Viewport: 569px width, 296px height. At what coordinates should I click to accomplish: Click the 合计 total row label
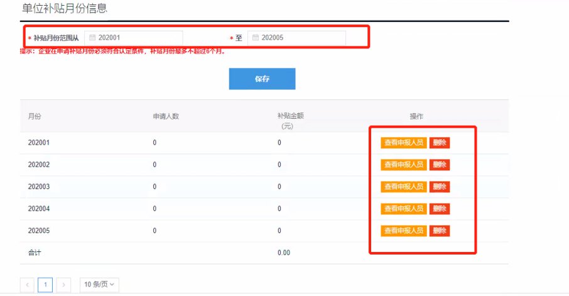(35, 253)
